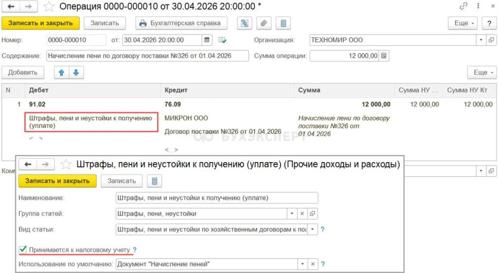Star the Штрафы, пени и неустойки dialog

pyautogui.click(x=66, y=164)
